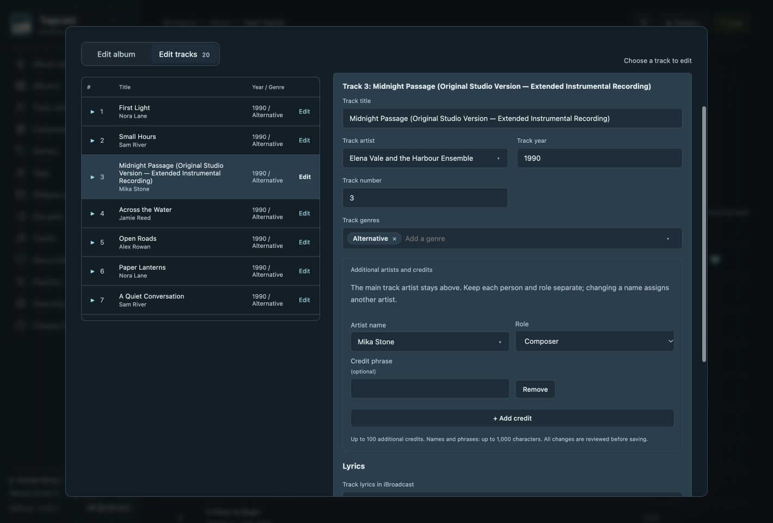The image size is (773, 523).
Task: Play track 6 Paper Lanterns
Action: (93, 271)
